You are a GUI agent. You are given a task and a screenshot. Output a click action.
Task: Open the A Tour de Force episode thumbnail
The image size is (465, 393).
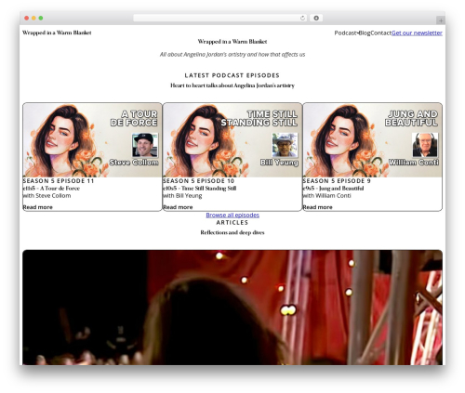[x=92, y=140]
